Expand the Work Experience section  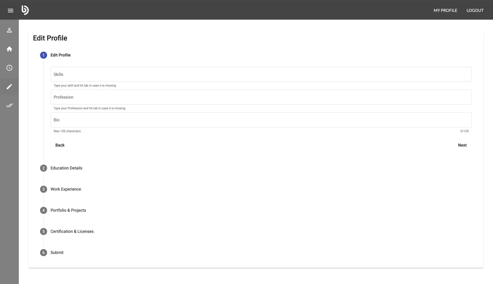pos(66,189)
